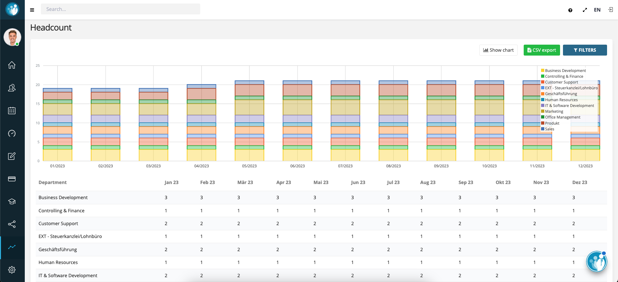Screen dimensions: 618x282
Task: Toggle Sales series in chart legend
Action: [549, 129]
